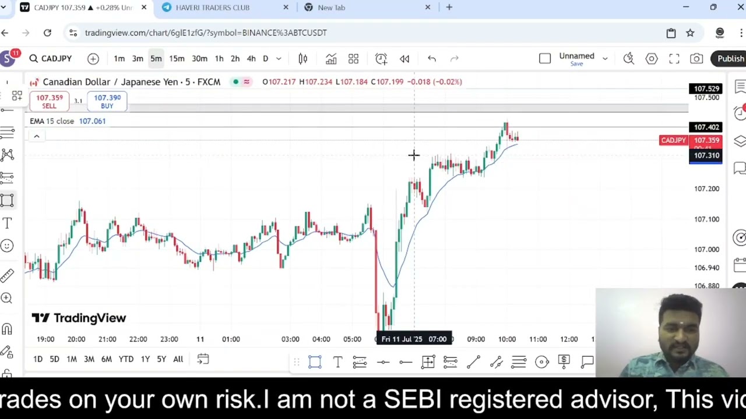Take a chart snapshot with camera icon
This screenshot has width=746, height=419.
click(x=696, y=59)
